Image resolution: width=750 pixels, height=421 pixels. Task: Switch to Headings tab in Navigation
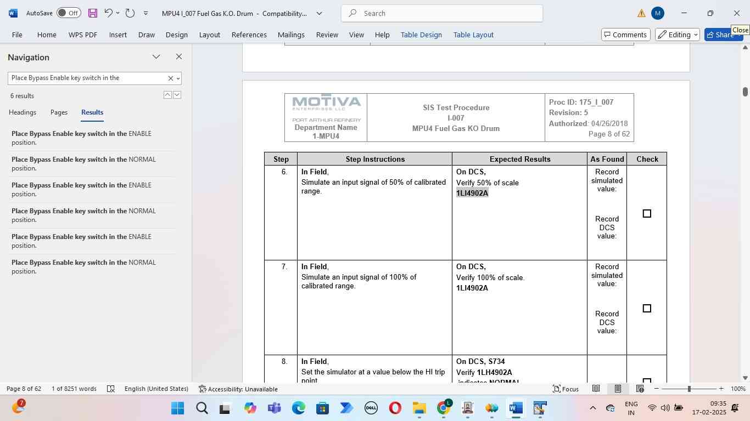23,112
